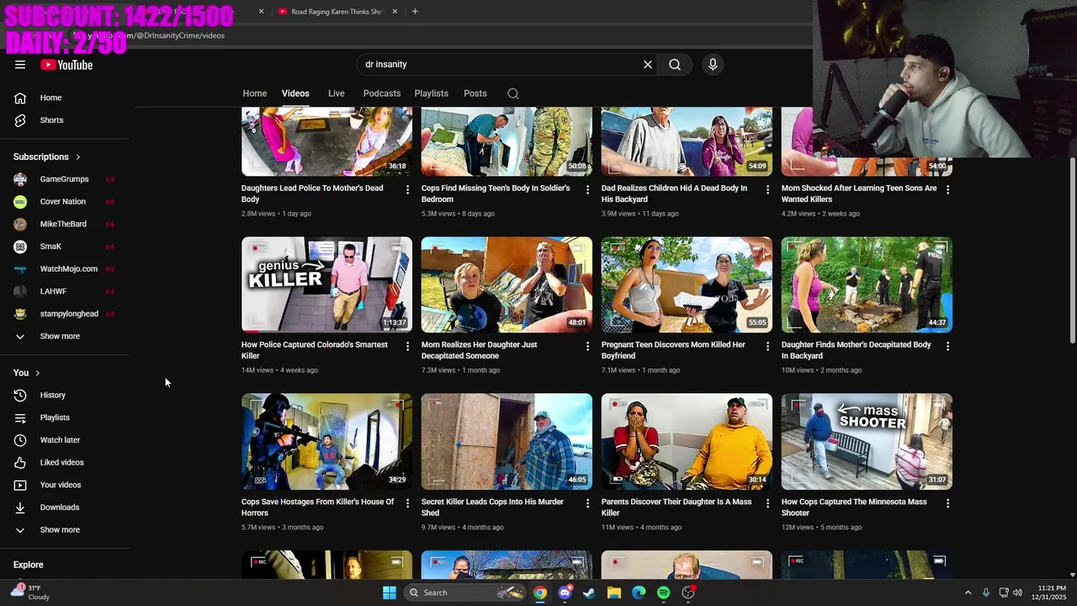The image size is (1077, 606).
Task: Open options for Minnesota Mass Shooter video
Action: click(x=947, y=503)
